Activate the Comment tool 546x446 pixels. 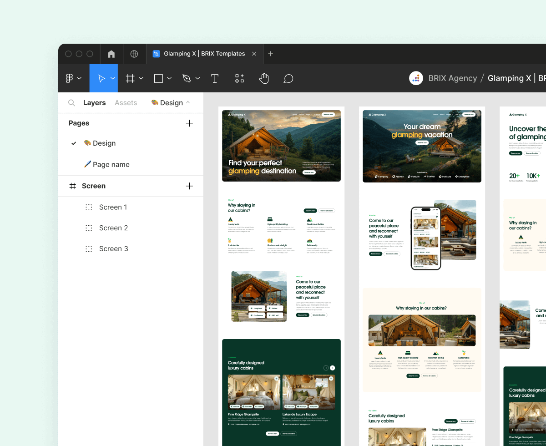(288, 78)
